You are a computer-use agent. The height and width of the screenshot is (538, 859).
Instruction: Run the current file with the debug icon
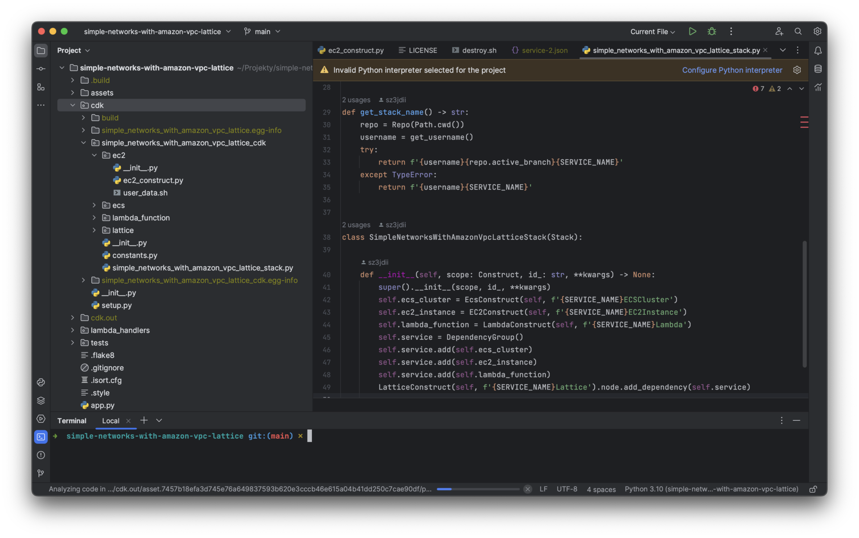coord(711,31)
